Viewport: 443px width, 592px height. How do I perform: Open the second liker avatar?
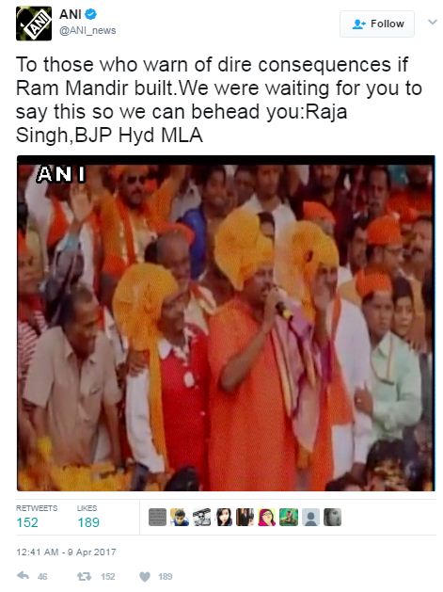click(x=180, y=518)
